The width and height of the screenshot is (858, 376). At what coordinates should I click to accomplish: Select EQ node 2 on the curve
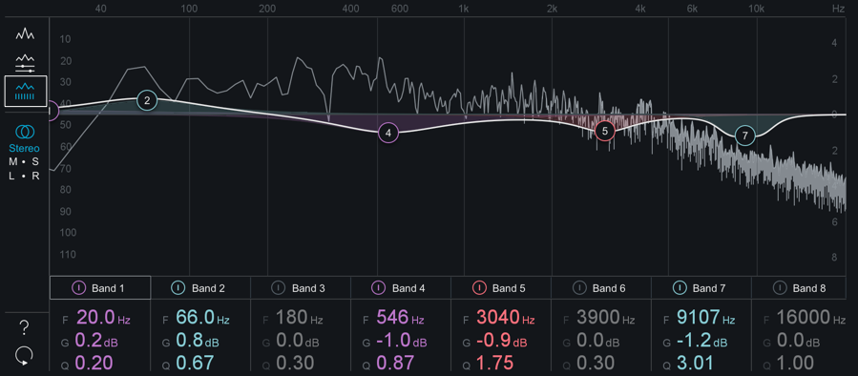coord(147,100)
